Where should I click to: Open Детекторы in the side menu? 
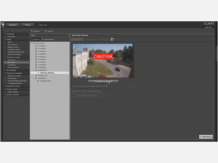pos(16,62)
